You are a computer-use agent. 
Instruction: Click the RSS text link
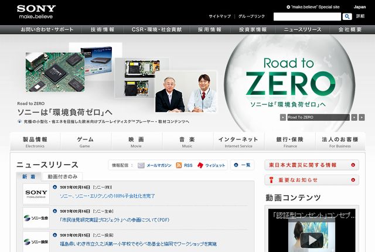188,165
